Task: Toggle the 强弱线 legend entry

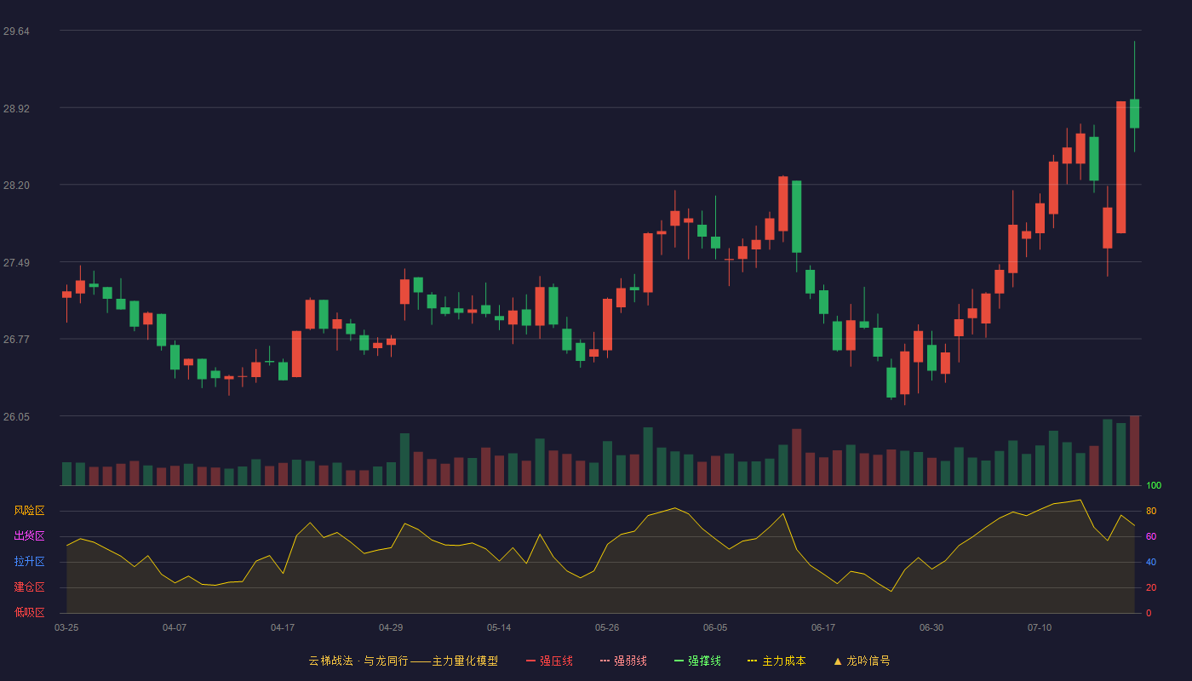Action: pyautogui.click(x=623, y=661)
